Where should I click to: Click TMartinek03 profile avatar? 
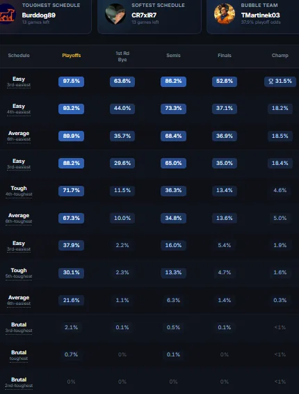pos(225,14)
